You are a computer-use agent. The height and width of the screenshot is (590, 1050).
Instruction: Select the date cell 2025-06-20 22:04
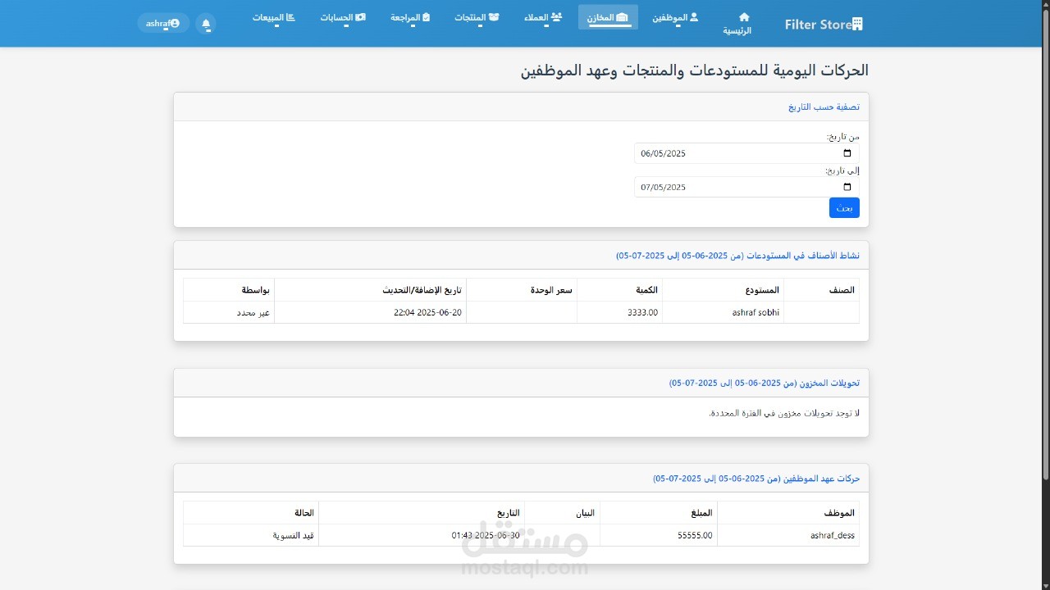point(370,312)
